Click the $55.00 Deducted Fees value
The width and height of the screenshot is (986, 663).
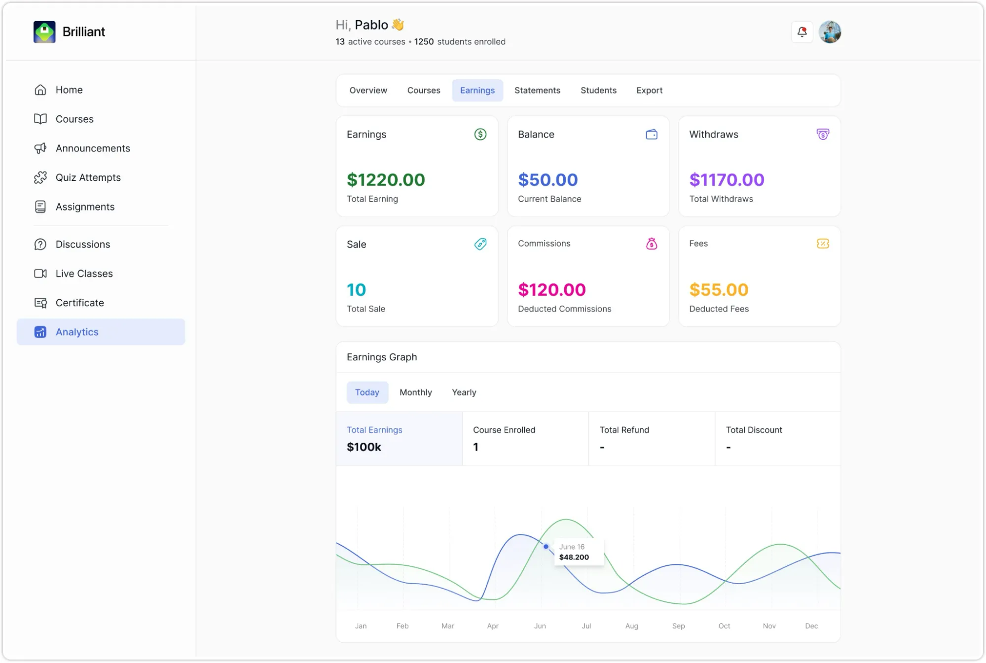719,290
